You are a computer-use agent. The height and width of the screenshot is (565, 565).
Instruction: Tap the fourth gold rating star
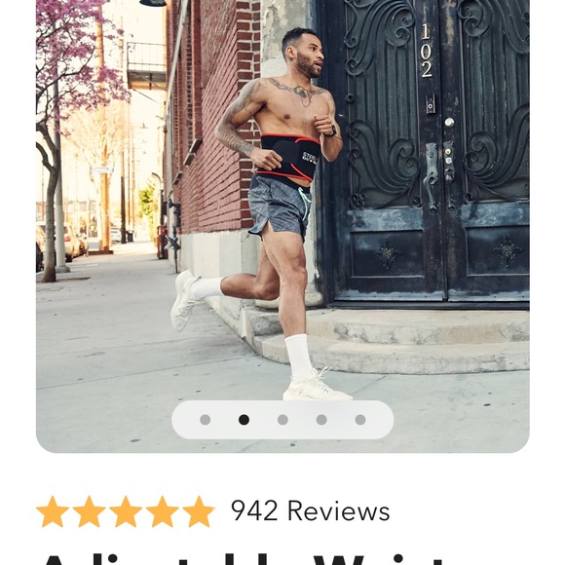(x=162, y=511)
